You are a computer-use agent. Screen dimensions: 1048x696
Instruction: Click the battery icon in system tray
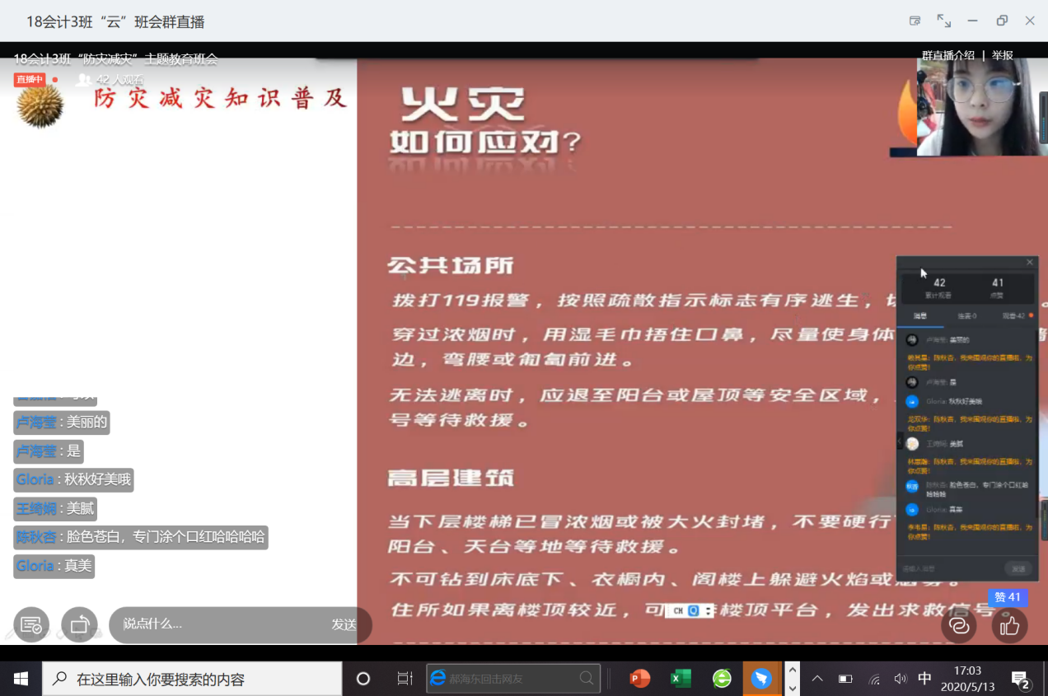(x=845, y=679)
